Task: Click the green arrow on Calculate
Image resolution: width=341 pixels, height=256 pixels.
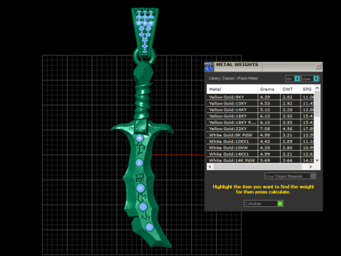Action: [280, 203]
